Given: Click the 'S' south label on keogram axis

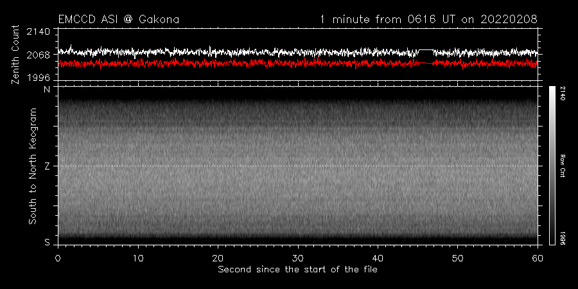Looking at the screenshot, I should [x=47, y=242].
